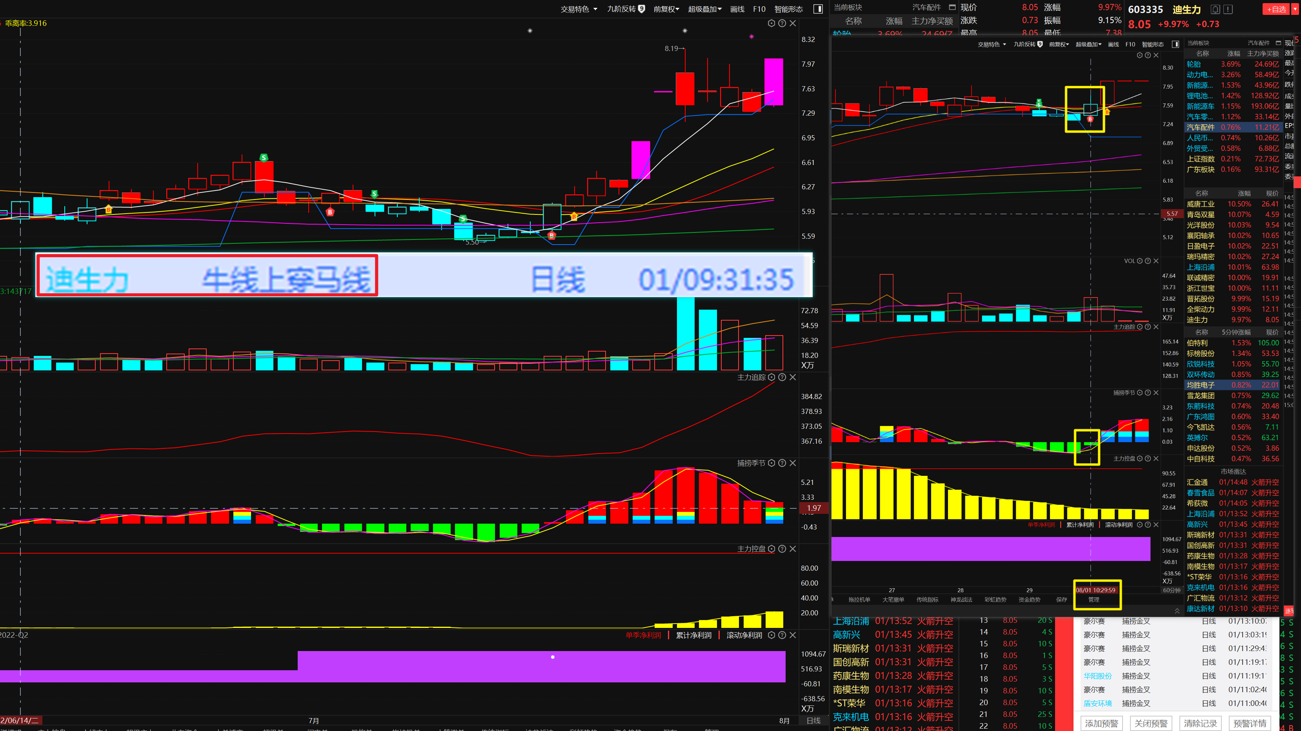Open the 前复权 dropdown in inner window toolbar
The width and height of the screenshot is (1301, 731).
point(1059,44)
